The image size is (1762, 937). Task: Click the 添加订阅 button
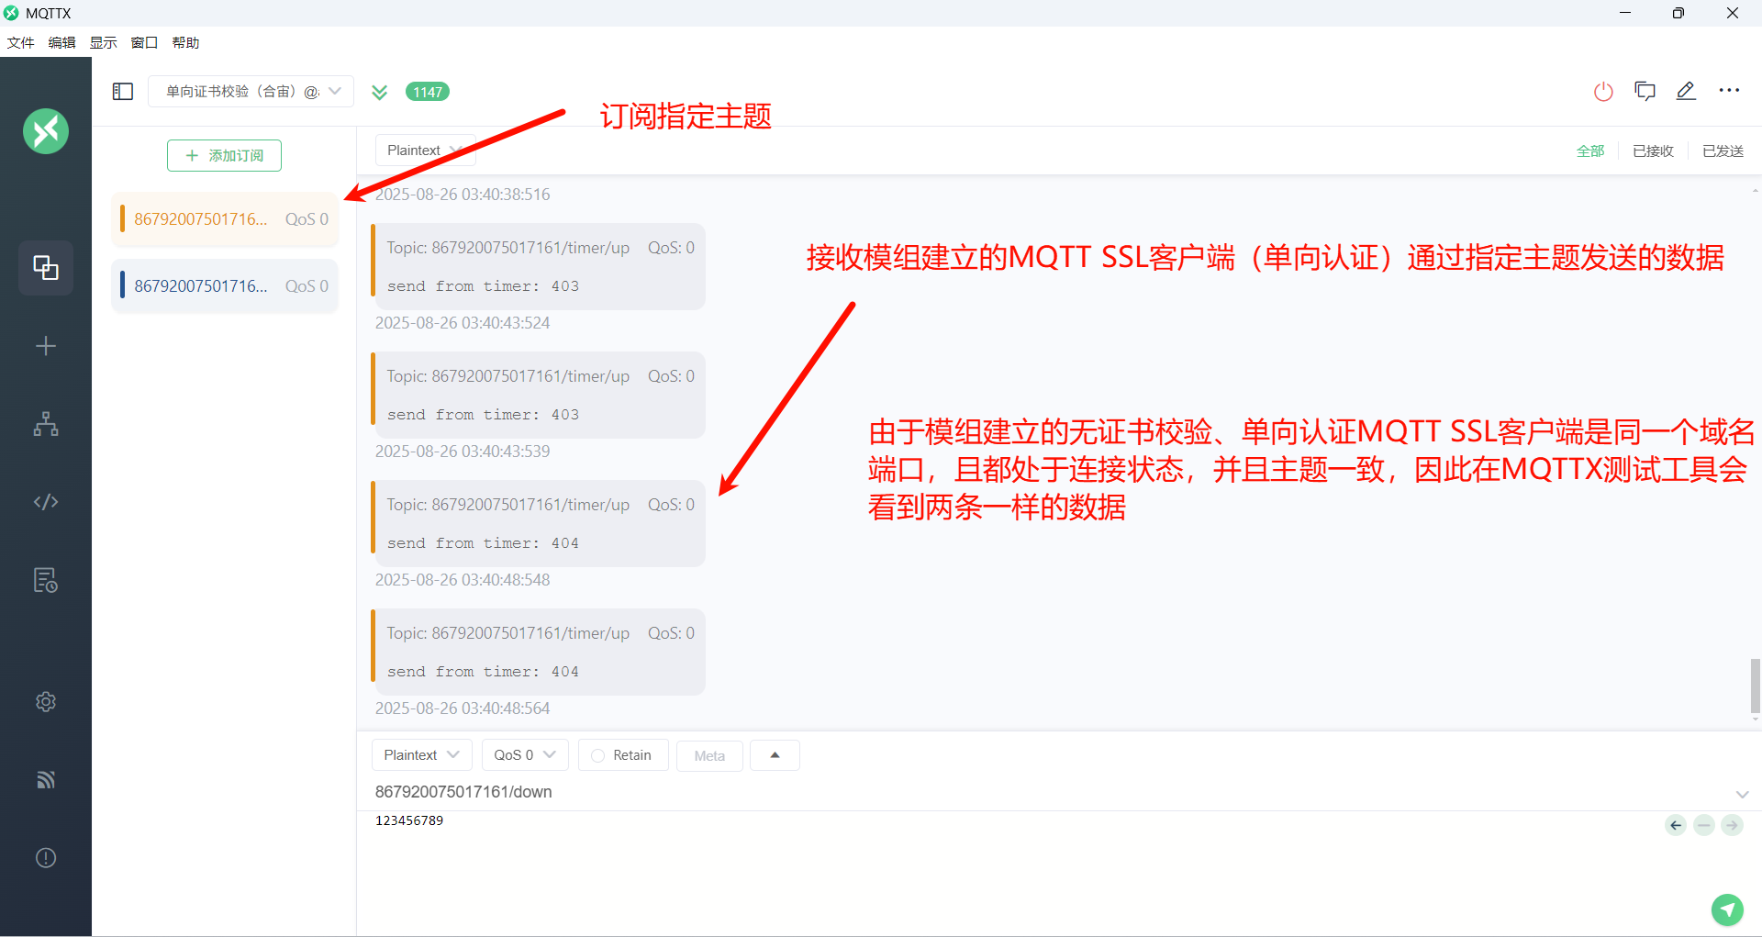point(224,156)
